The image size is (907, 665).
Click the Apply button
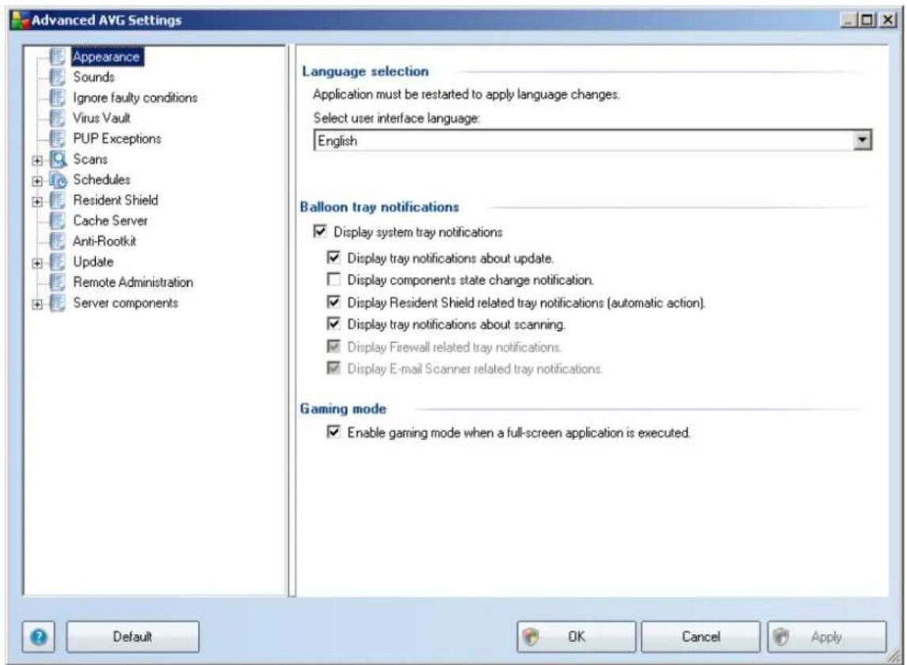[826, 636]
